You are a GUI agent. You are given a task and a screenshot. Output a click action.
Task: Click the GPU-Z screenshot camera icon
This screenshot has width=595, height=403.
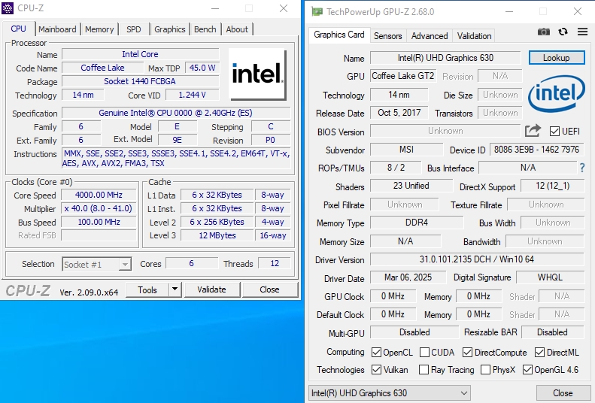point(544,32)
